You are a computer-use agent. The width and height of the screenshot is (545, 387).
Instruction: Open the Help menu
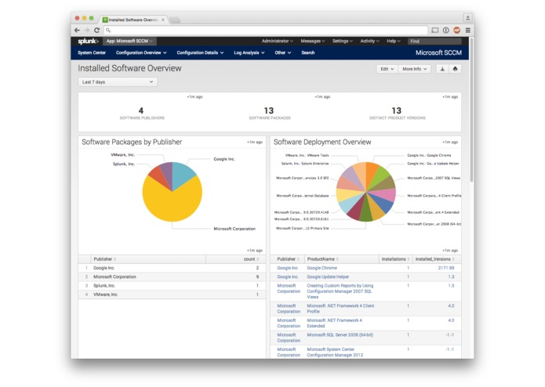(394, 41)
